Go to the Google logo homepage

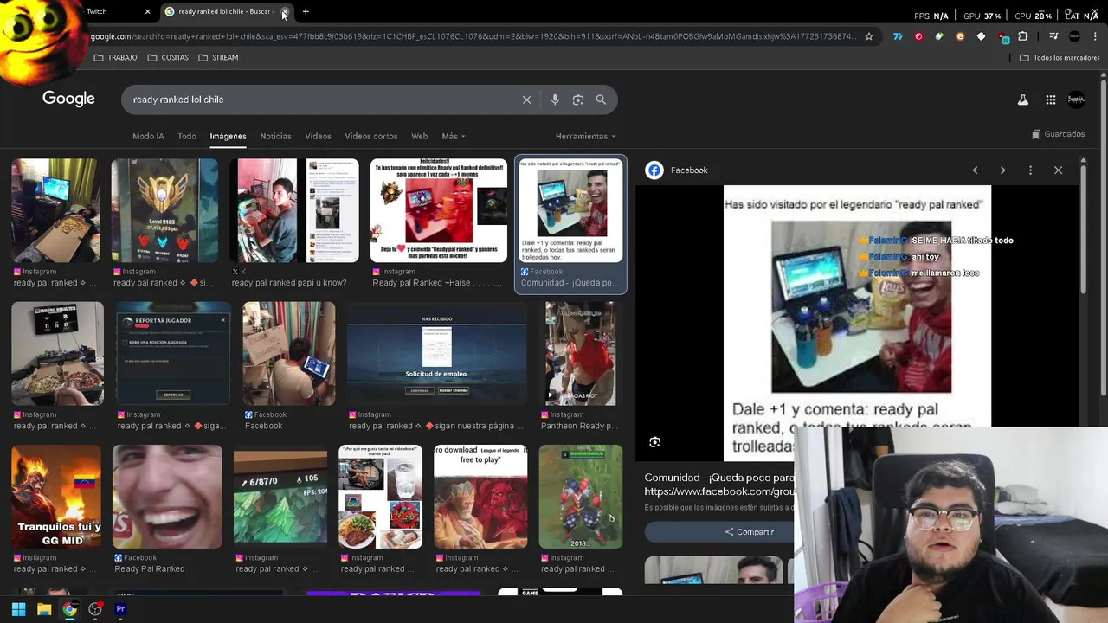click(68, 99)
